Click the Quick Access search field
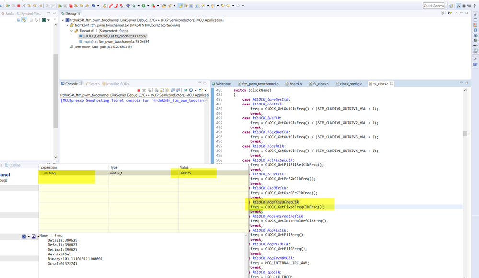 433,6
